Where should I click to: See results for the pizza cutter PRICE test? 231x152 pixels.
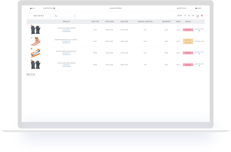[x=199, y=52]
